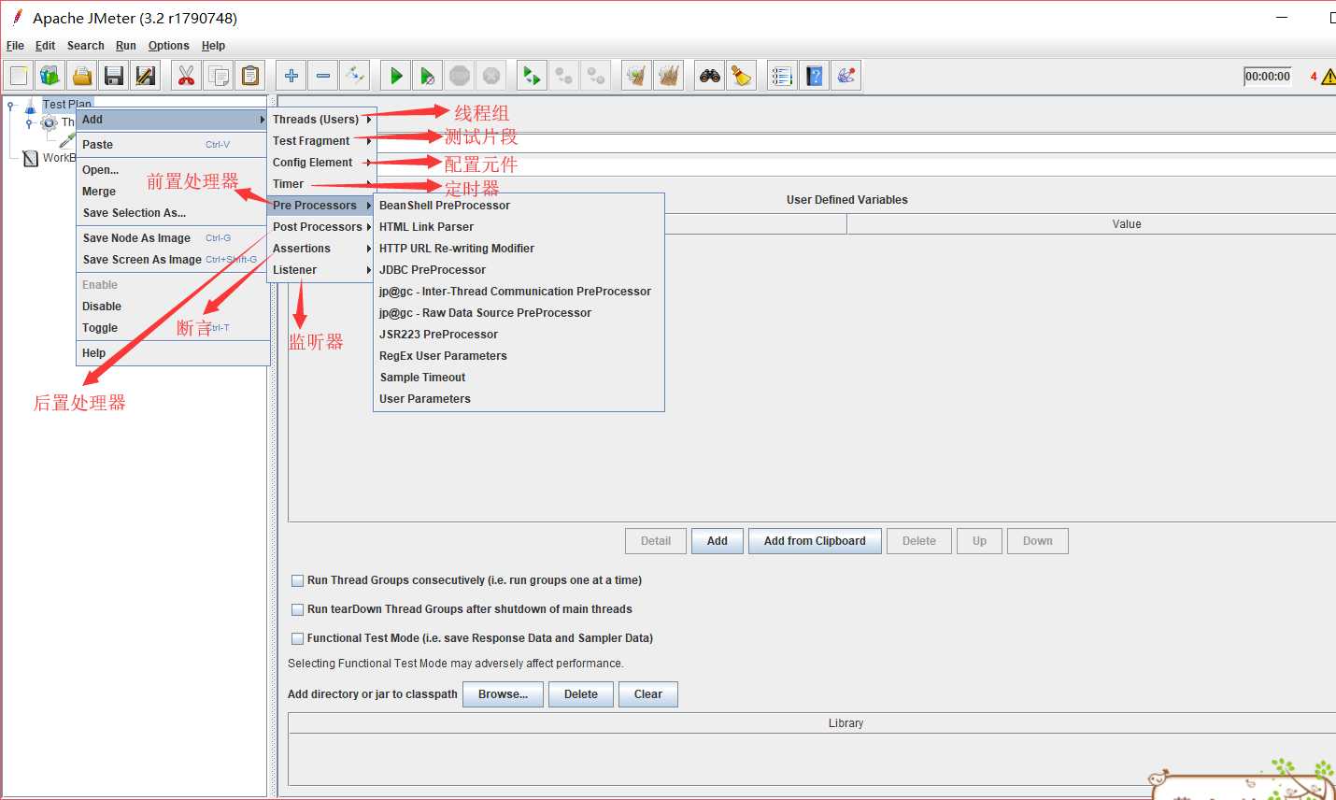Select JSR223 PreProcessor
Screen dimensions: 1336x800
(519, 335)
